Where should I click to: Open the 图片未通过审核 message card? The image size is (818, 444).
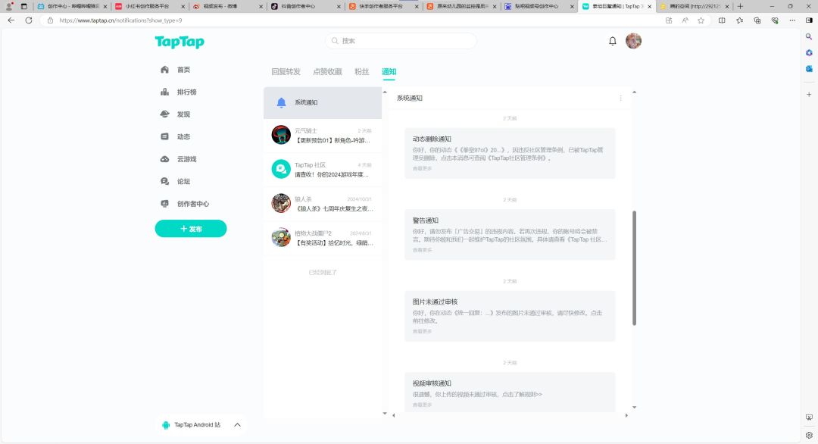pos(510,316)
